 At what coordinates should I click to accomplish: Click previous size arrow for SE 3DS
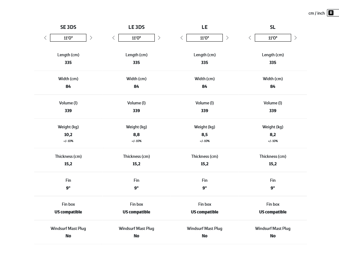point(45,38)
